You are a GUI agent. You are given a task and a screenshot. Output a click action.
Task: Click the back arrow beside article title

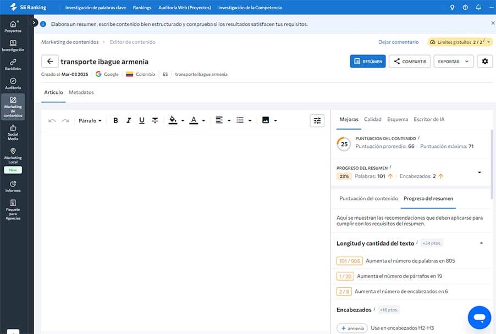pyautogui.click(x=49, y=62)
